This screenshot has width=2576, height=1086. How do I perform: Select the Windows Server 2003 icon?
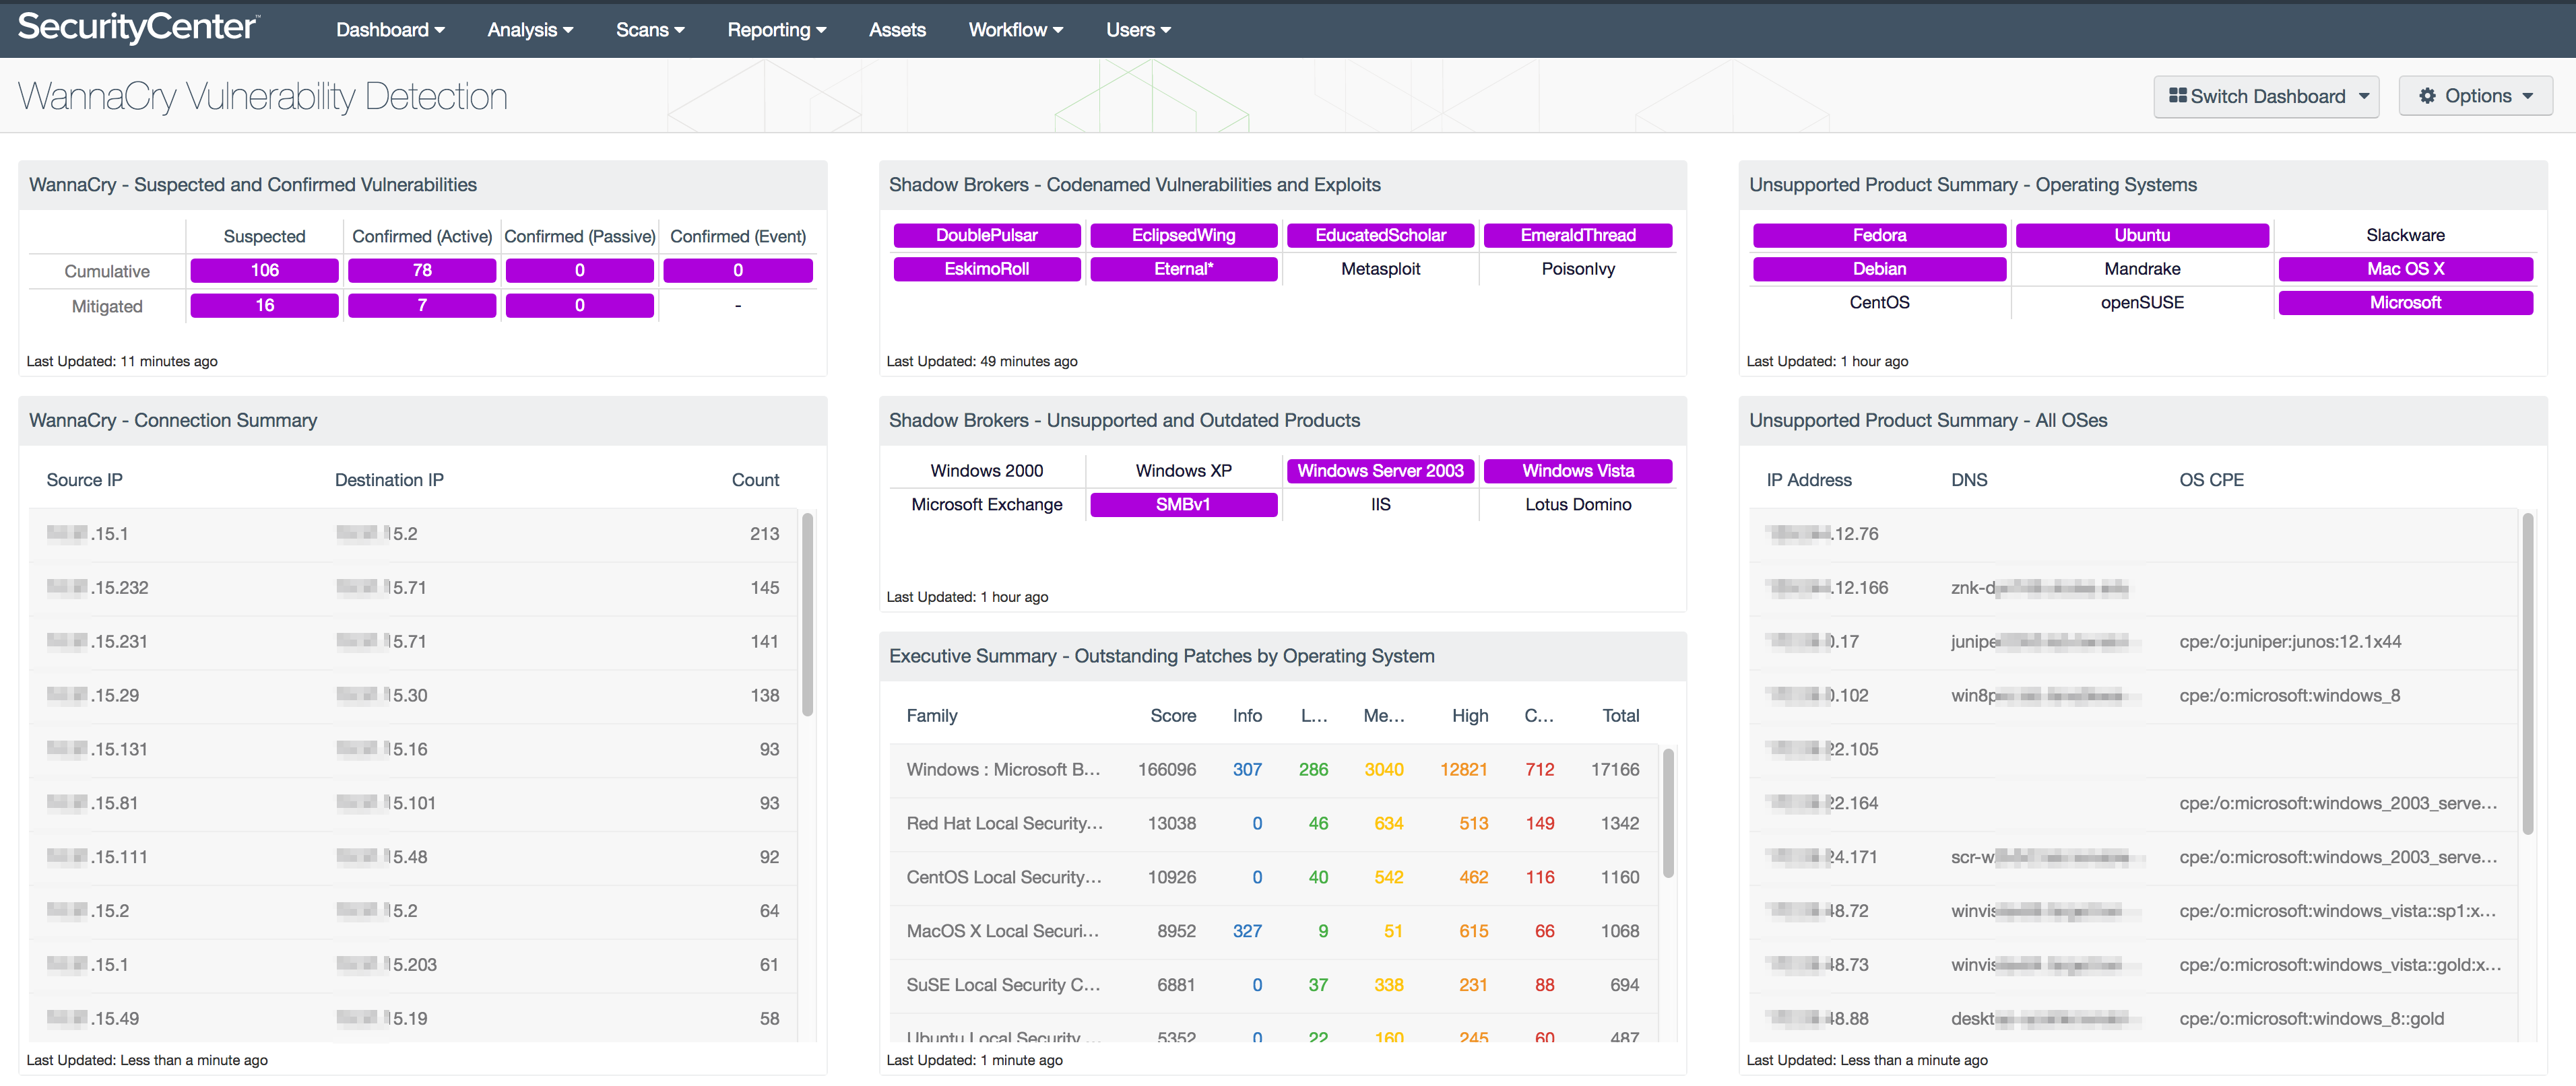(x=1382, y=471)
